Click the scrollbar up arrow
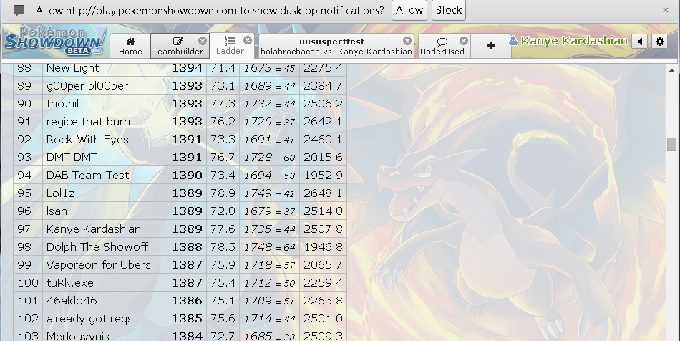 tap(671, 70)
